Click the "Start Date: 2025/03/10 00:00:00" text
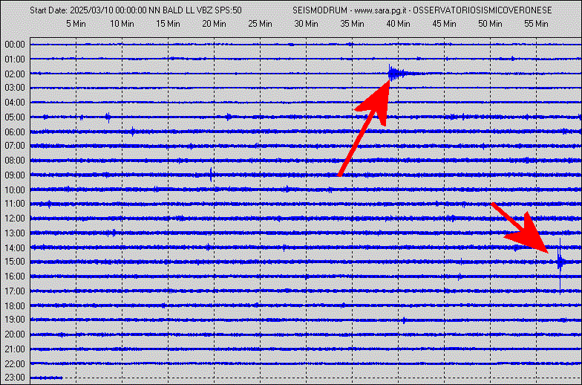The image size is (582, 385). point(88,10)
